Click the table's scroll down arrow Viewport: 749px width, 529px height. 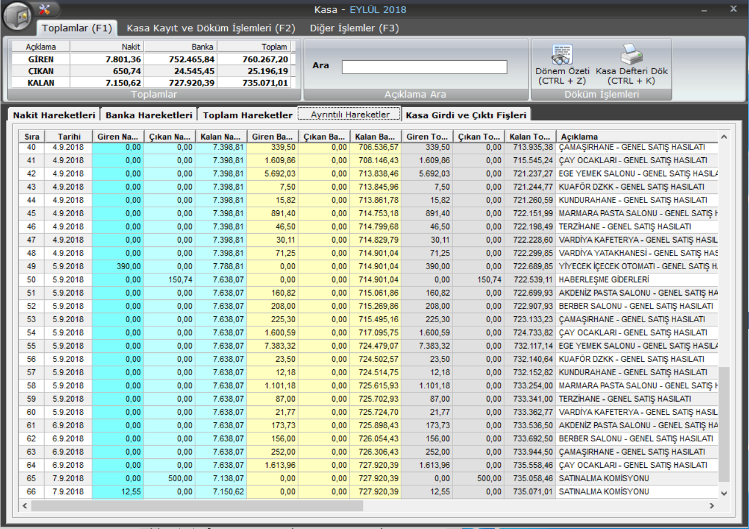724,493
